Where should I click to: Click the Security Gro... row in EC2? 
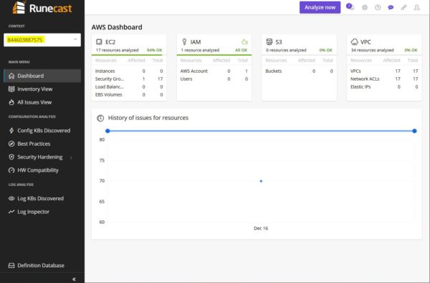click(129, 79)
